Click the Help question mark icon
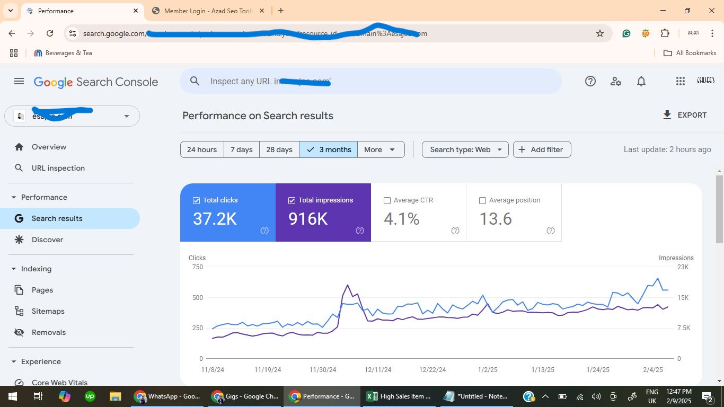Screen dimensions: 724x407 [x=590, y=81]
